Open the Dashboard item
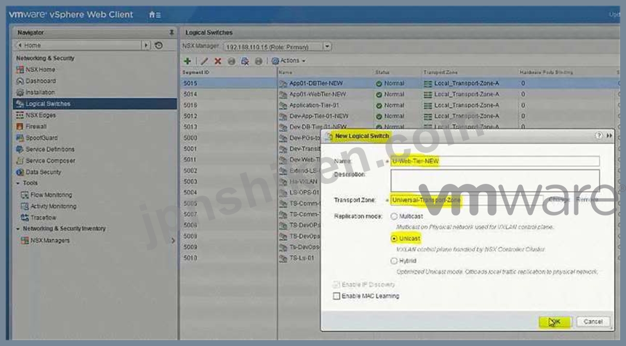The image size is (626, 346). (40, 81)
